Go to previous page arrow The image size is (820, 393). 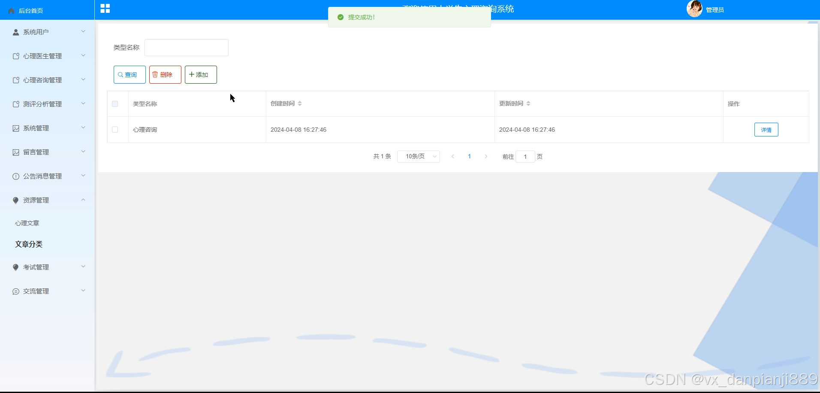coord(453,157)
